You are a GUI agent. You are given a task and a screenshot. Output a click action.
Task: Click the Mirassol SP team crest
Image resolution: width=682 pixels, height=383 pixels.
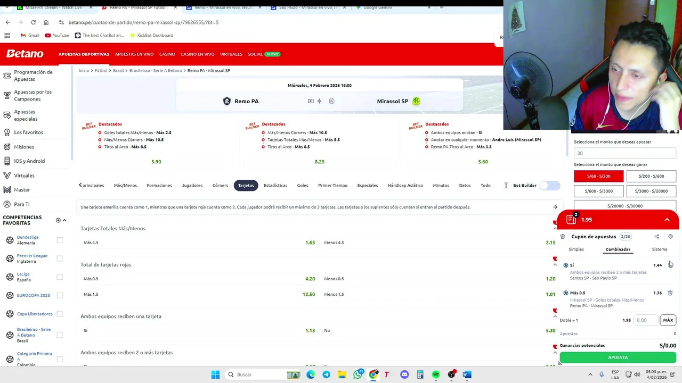click(x=416, y=101)
